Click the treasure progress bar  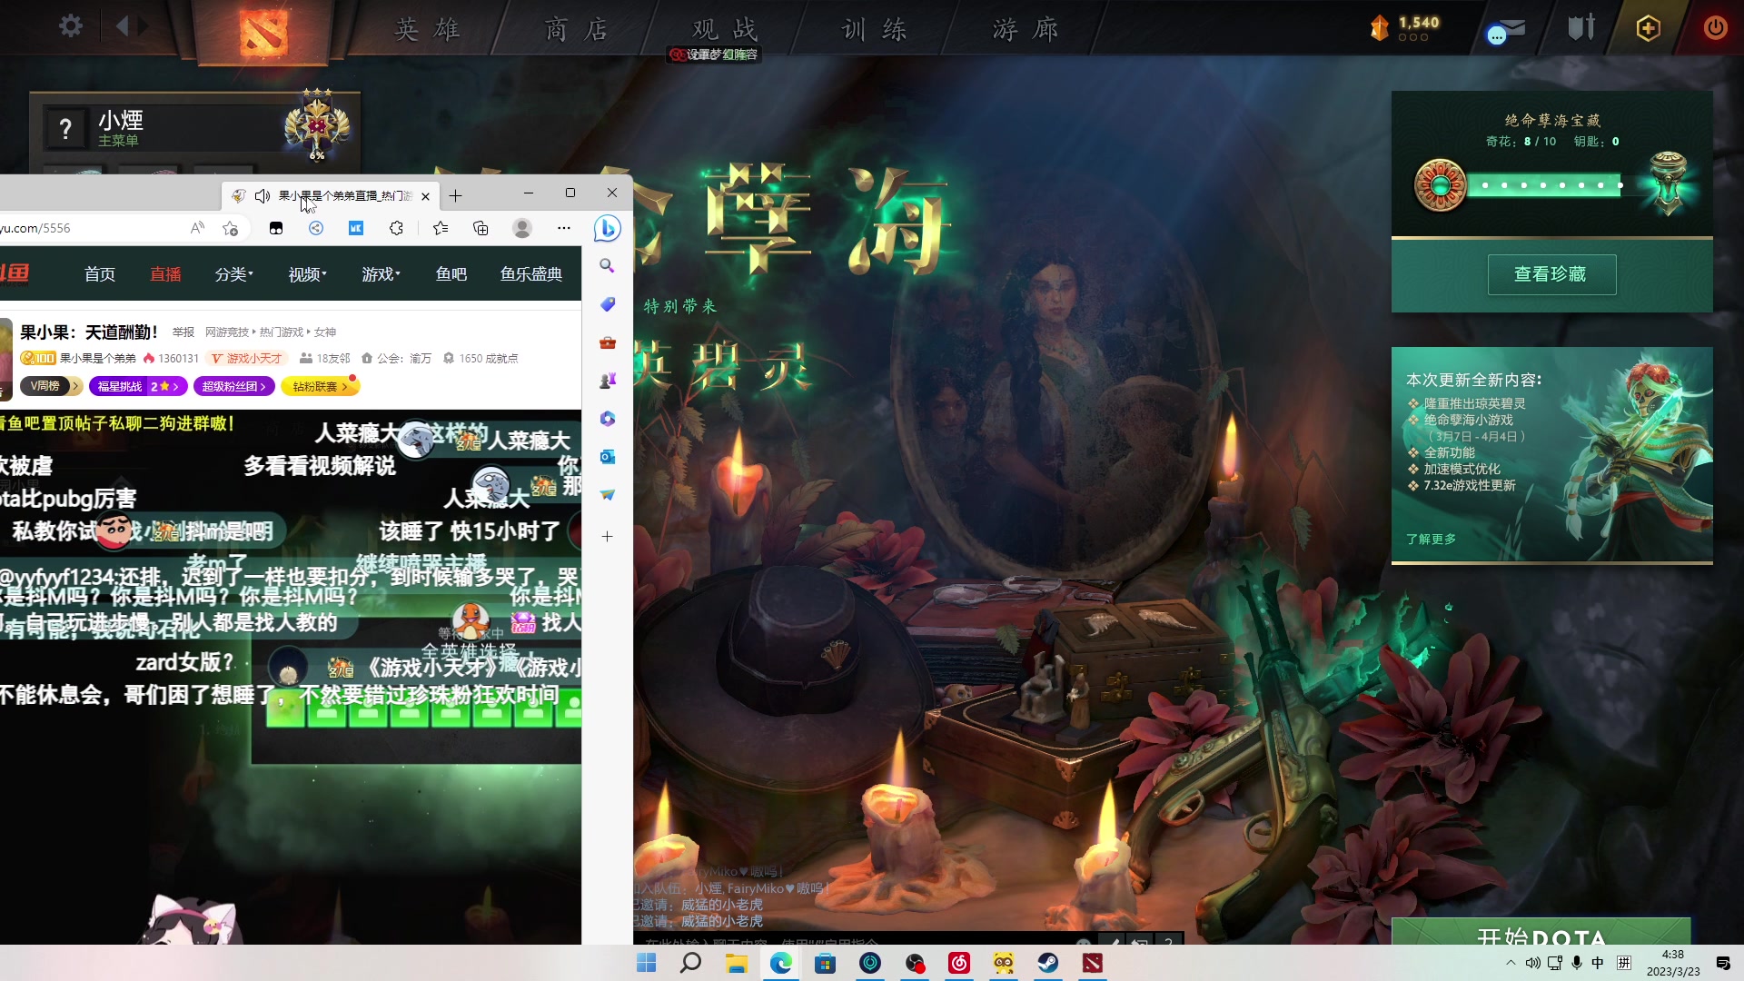(1546, 185)
